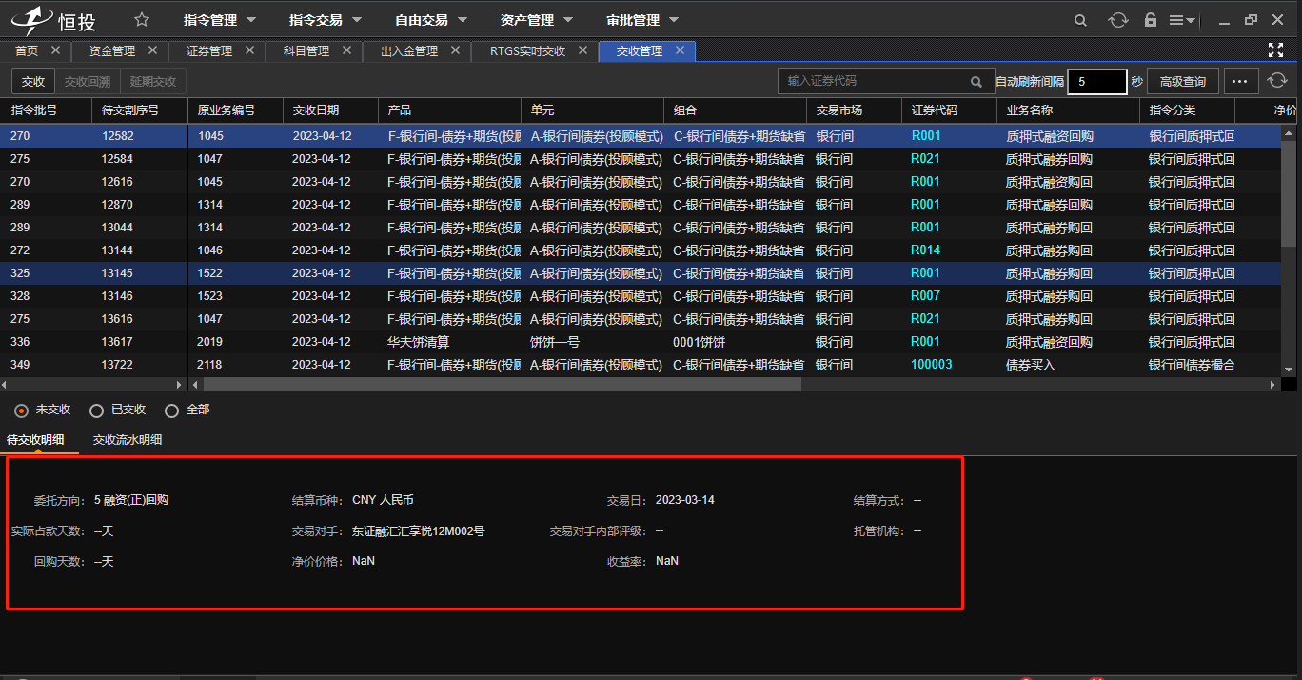Select the 未交收 radio button
Image resolution: width=1302 pixels, height=680 pixels.
point(22,410)
